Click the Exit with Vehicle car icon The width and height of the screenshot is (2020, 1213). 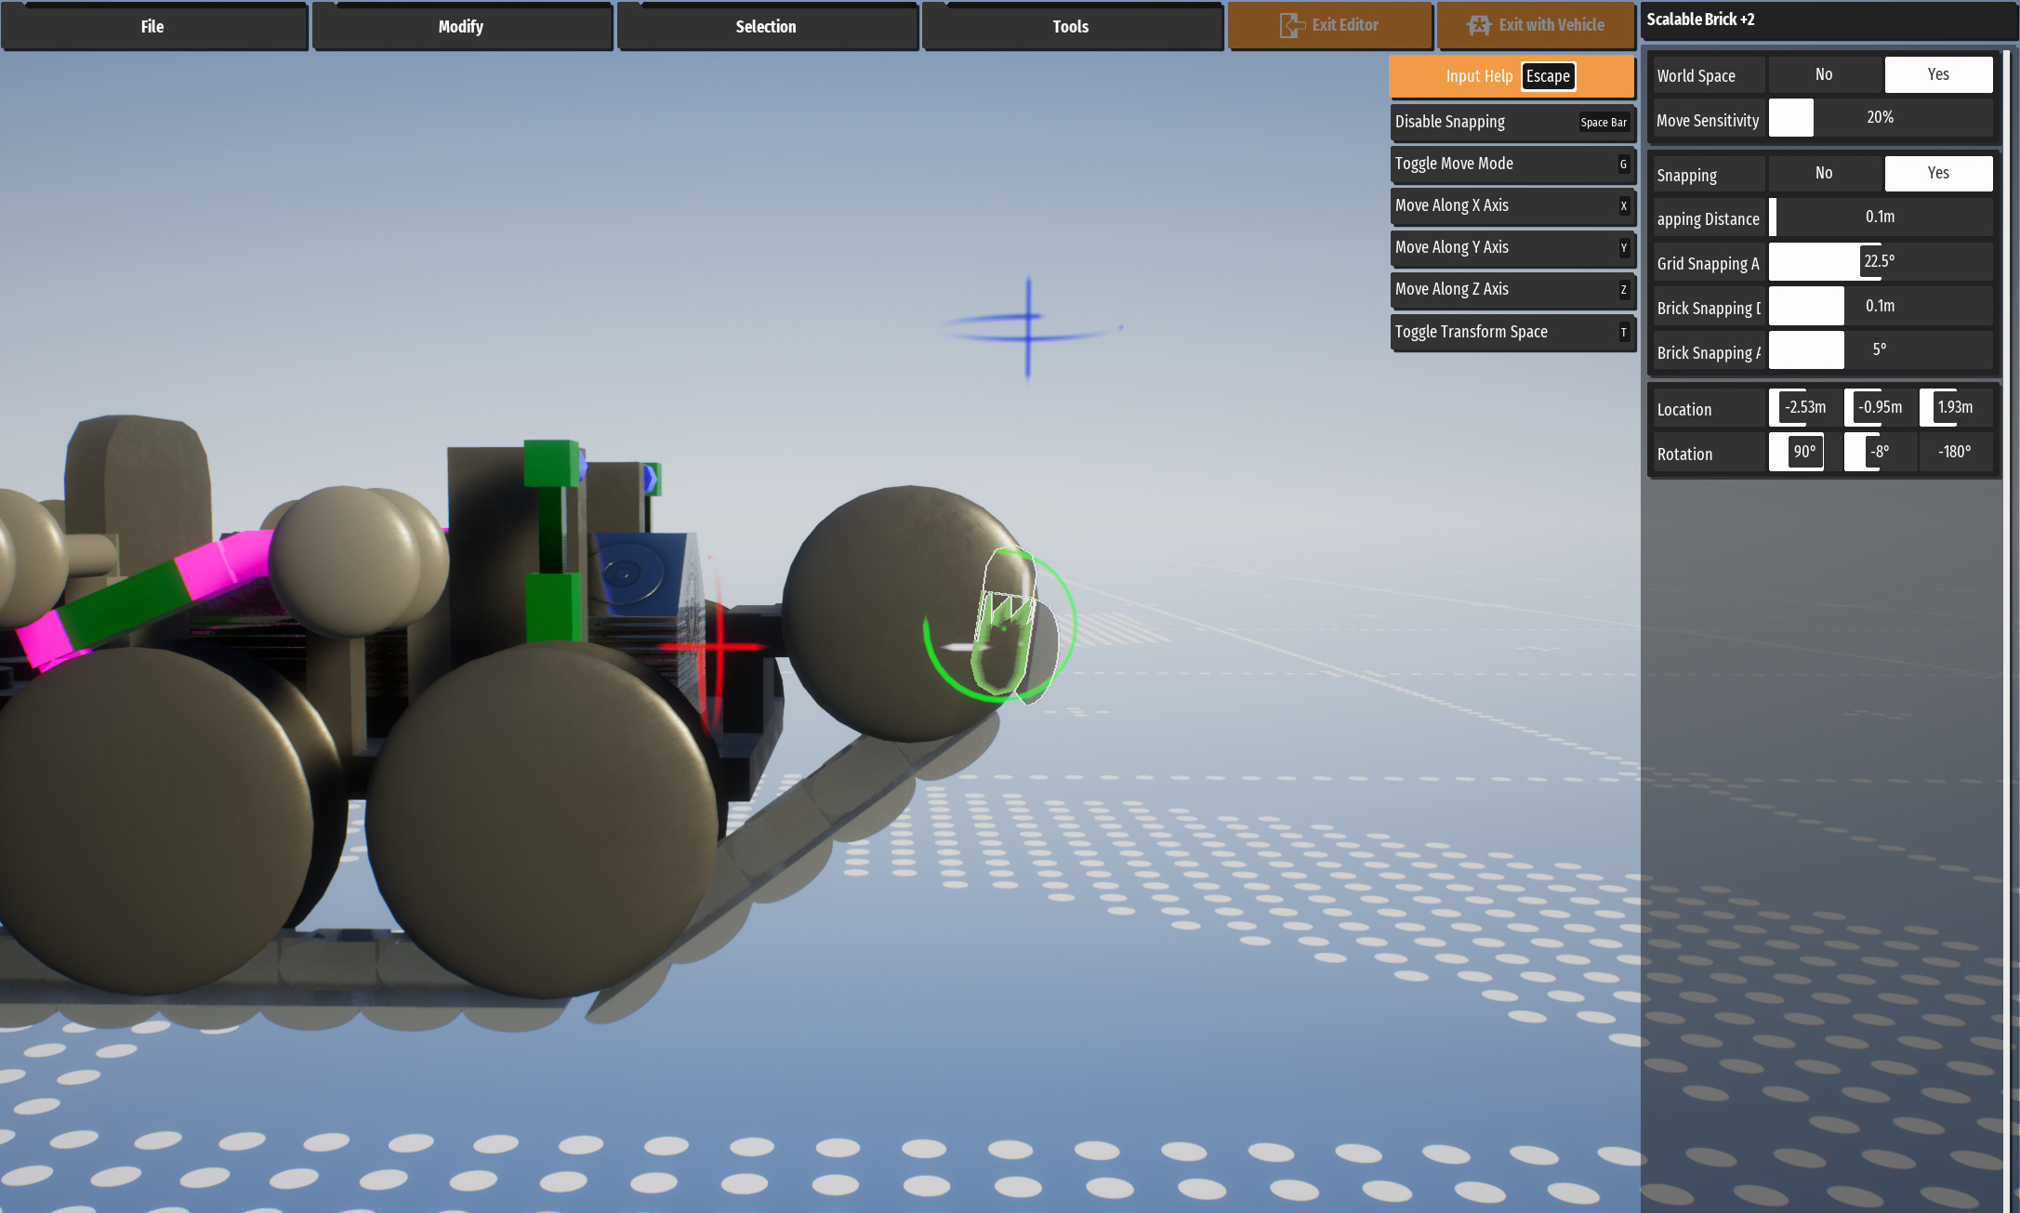pyautogui.click(x=1478, y=25)
